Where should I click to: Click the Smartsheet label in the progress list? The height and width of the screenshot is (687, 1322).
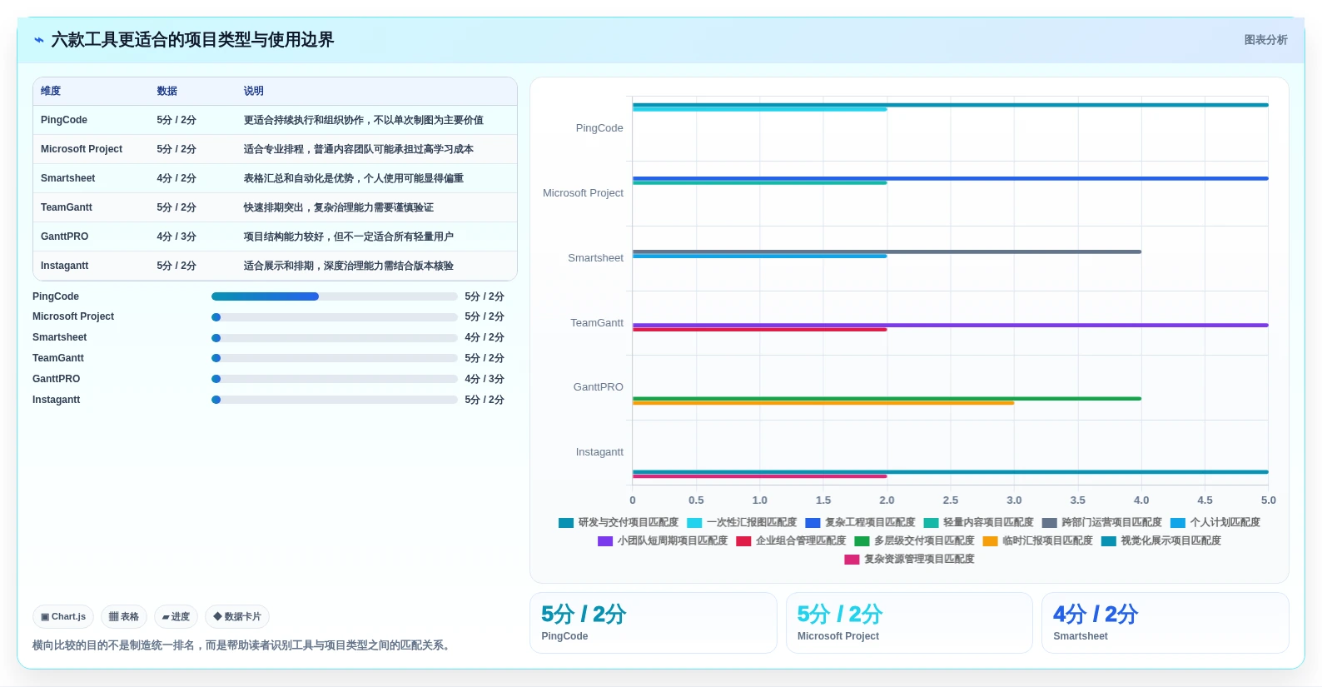59,337
